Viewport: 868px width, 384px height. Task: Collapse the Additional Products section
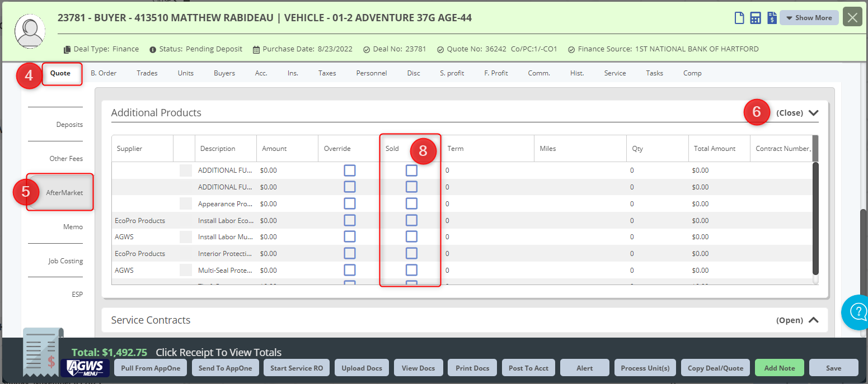coord(797,112)
